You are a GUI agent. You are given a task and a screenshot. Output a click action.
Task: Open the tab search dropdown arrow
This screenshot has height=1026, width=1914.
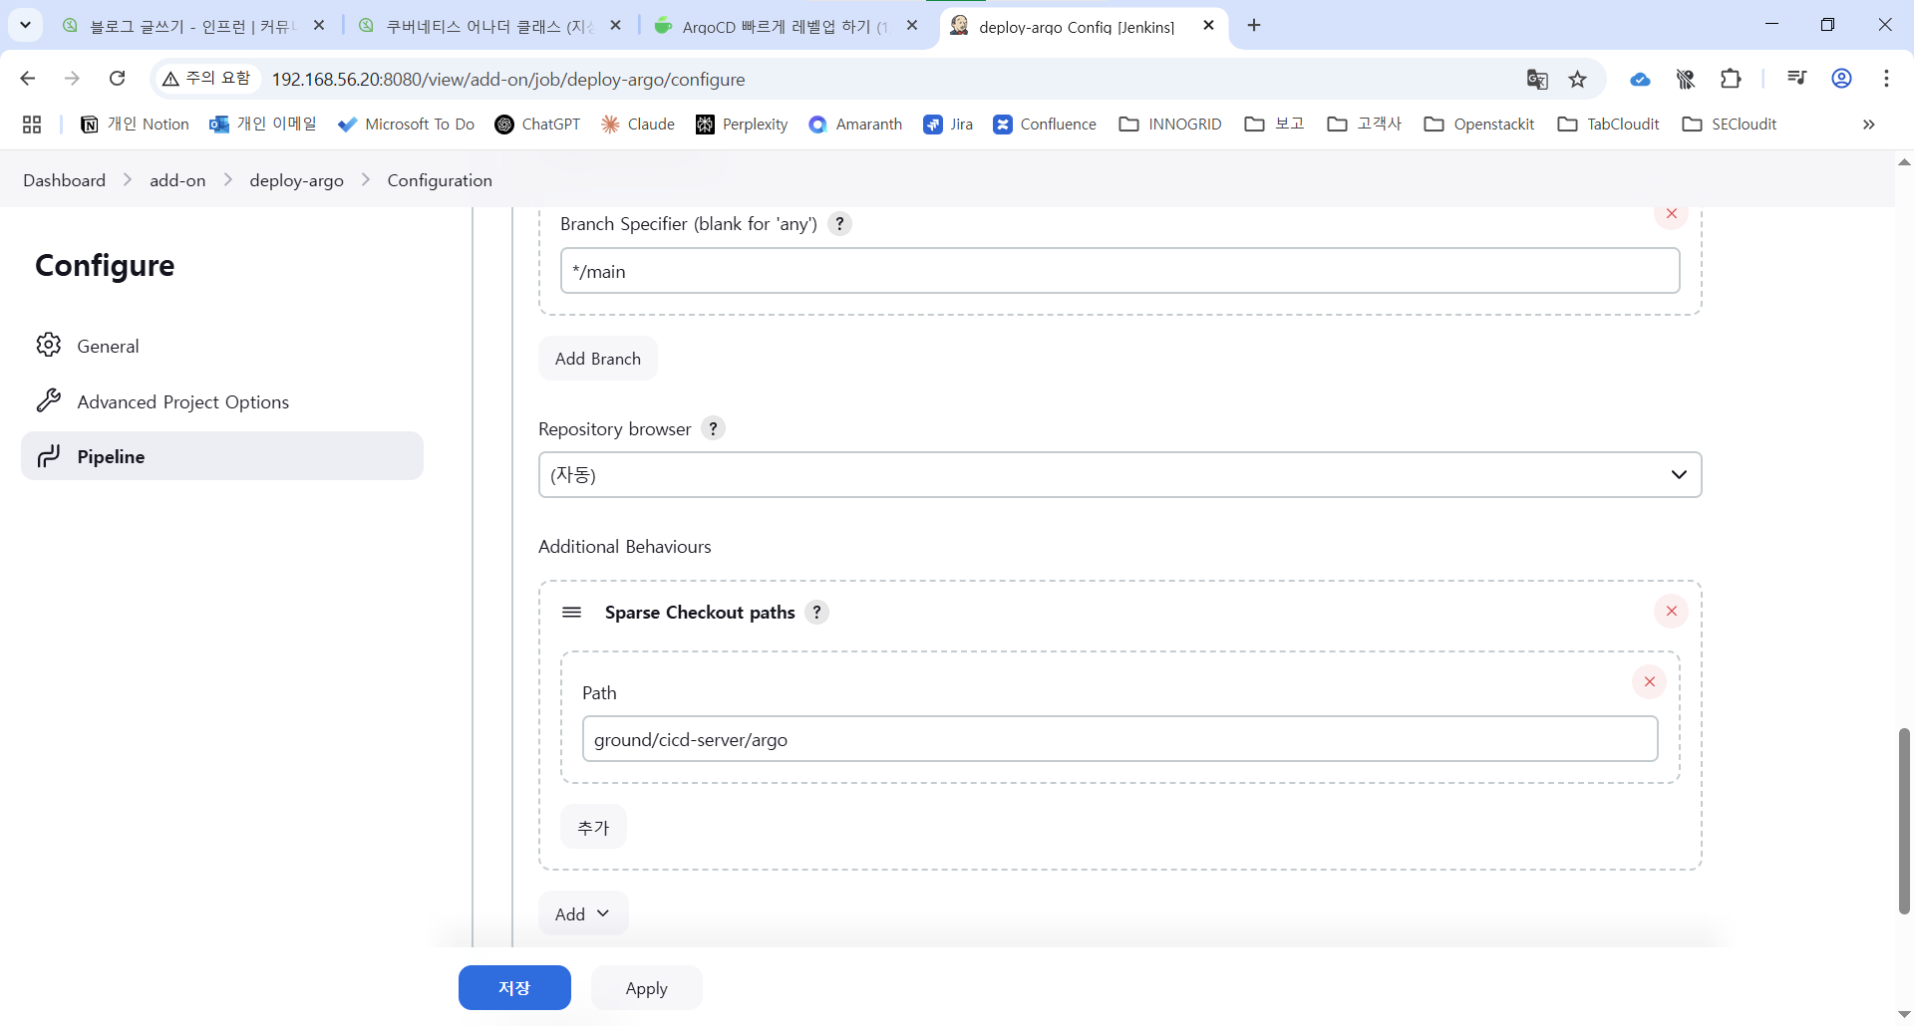click(26, 25)
